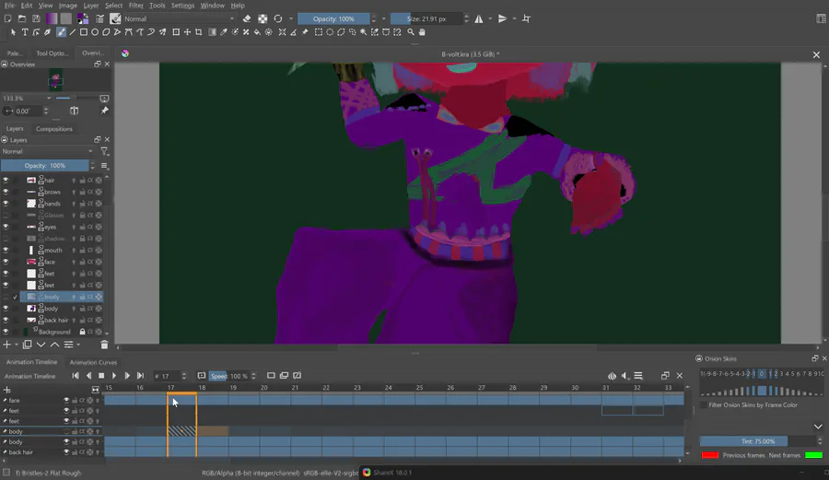Select the Gradient tool

click(x=212, y=32)
